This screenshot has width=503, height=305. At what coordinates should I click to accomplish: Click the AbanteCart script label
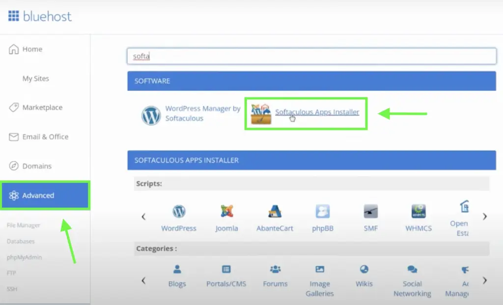[x=275, y=228]
